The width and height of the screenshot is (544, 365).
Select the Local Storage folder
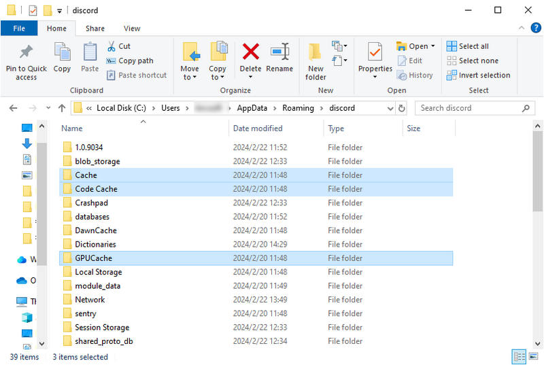pyautogui.click(x=256, y=272)
